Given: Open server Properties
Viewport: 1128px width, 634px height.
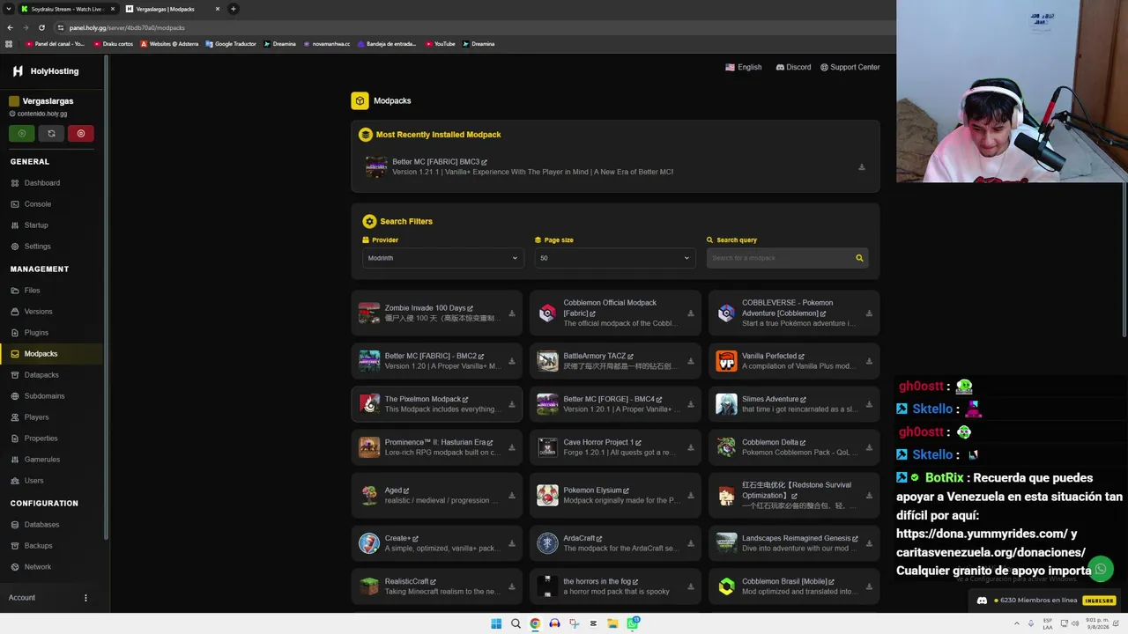Looking at the screenshot, I should coord(41,439).
